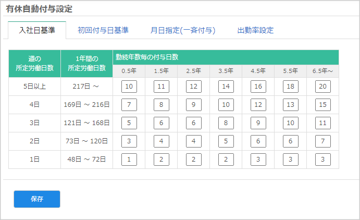Click the 入社日基準 tab
The width and height of the screenshot is (360, 220).
point(37,30)
